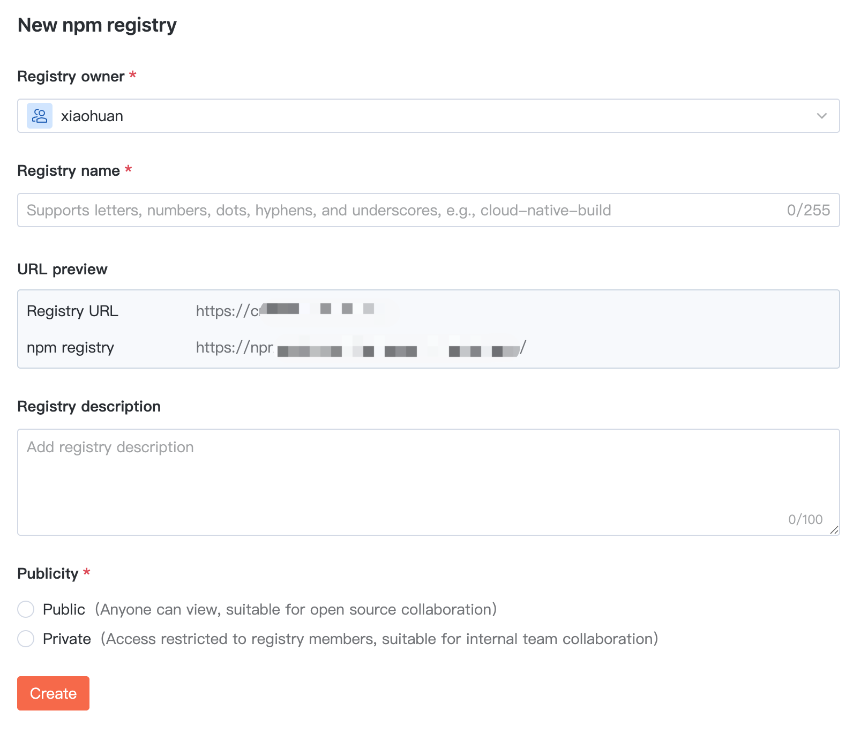853x733 pixels.
Task: Click the xiaohuan group avatar icon
Action: 40,116
